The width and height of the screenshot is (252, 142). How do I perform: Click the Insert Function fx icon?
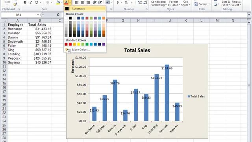click(x=58, y=15)
